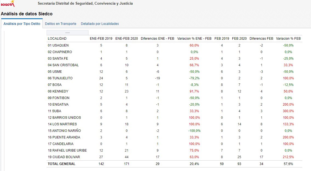This screenshot has width=311, height=171.
Task: Click the 300,0% value in Suba row
Action: [288, 111]
